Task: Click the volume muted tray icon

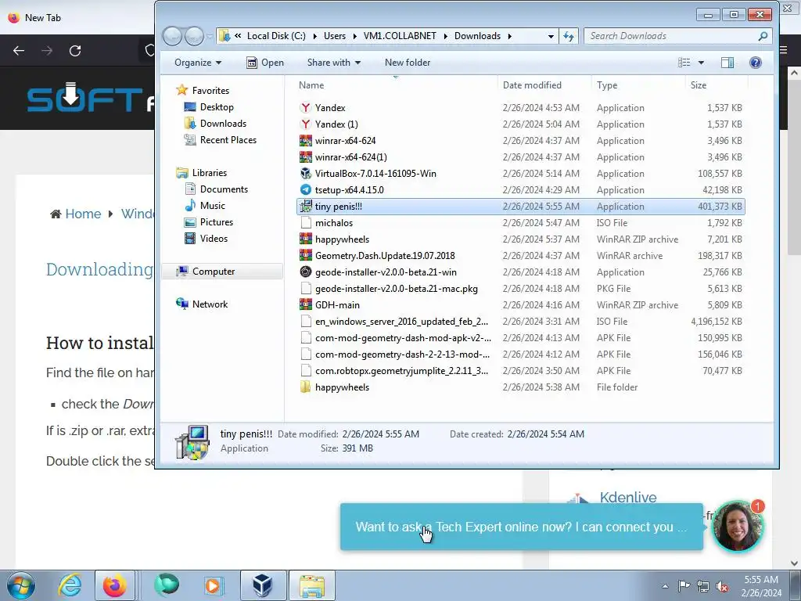Action: [x=722, y=587]
